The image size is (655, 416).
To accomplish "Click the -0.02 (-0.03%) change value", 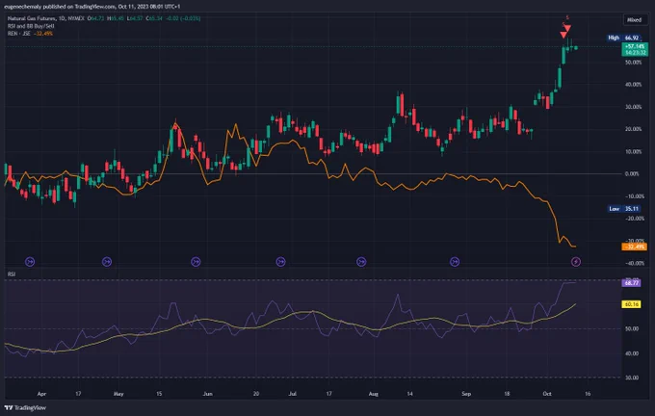I will (183, 18).
